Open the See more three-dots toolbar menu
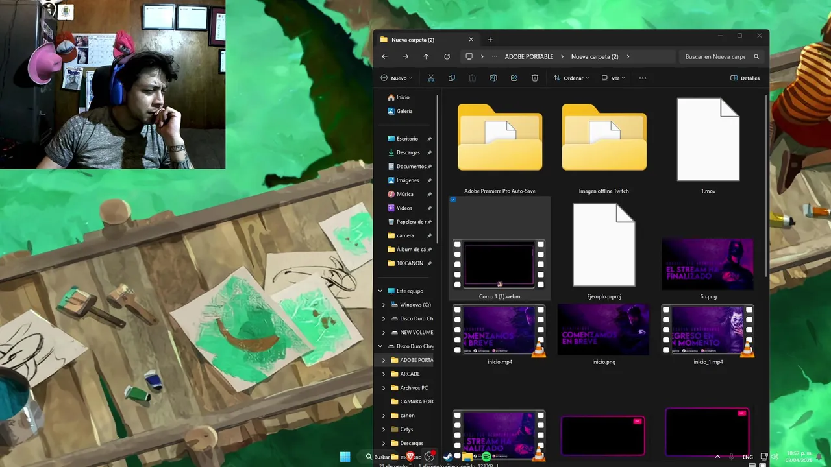 [x=643, y=78]
